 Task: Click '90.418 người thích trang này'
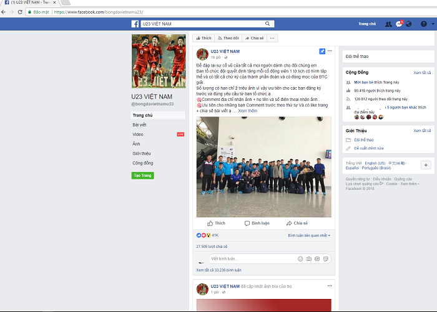[377, 91]
